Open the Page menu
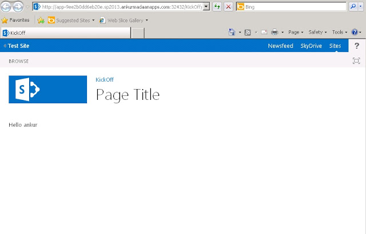This screenshot has height=234, width=366. pyautogui.click(x=296, y=32)
